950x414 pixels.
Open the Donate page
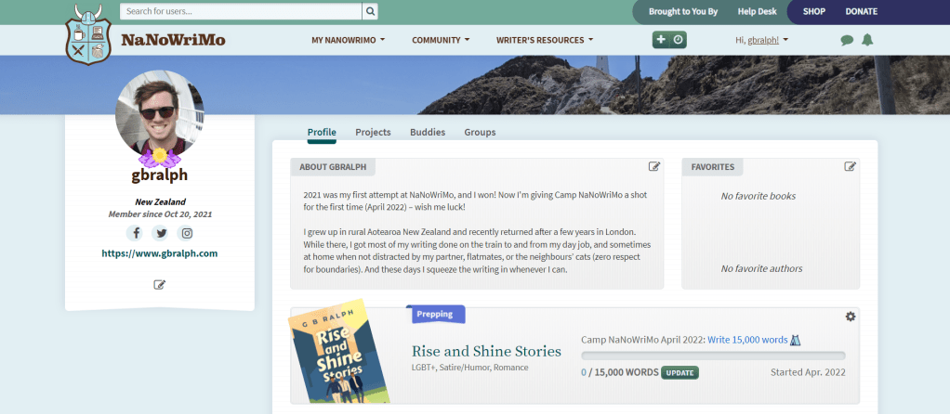[x=862, y=11]
